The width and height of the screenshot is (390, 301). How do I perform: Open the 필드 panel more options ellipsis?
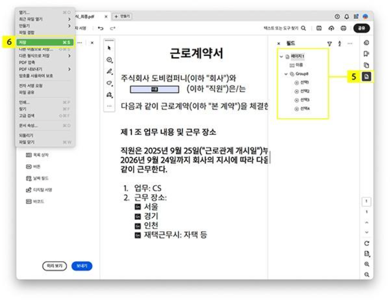tap(350, 44)
